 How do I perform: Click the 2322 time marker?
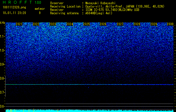click(36, 24)
